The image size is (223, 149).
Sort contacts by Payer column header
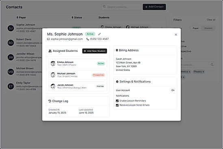[21, 17]
